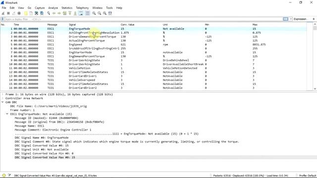Open the Help menu
Screen dimensions: 317x178
point(119,8)
